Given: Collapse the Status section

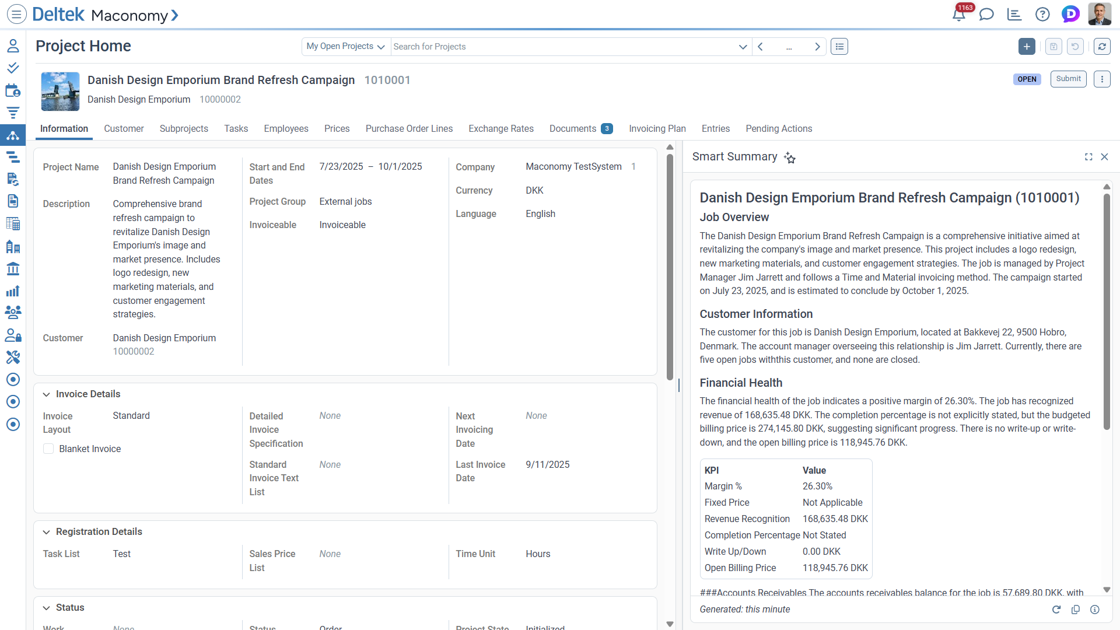Looking at the screenshot, I should [46, 608].
